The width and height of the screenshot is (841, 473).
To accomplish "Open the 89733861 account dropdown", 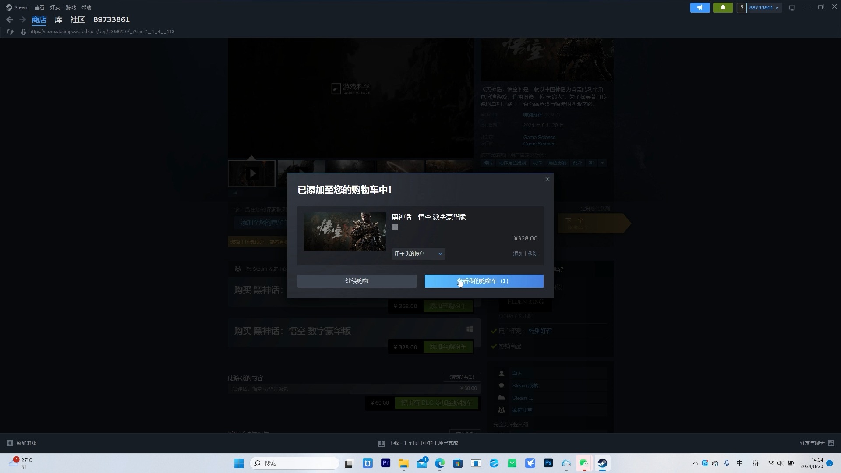I will 764,7.
